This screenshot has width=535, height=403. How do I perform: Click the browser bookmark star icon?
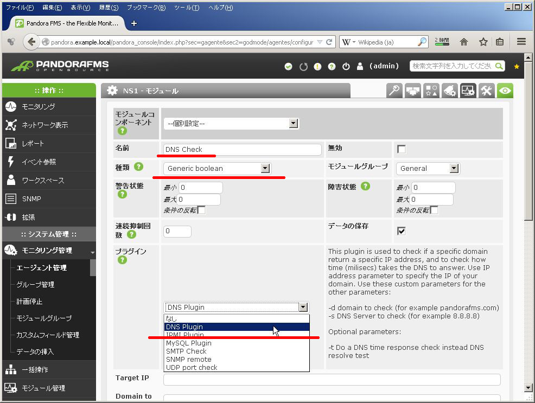(483, 42)
